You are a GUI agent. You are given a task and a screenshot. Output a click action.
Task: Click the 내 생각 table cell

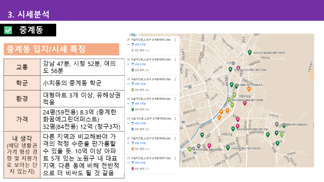(x=22, y=155)
